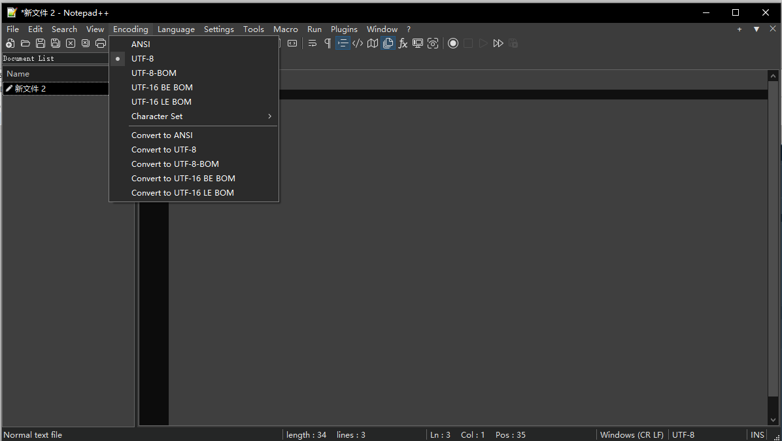Viewport: 782px width, 441px height.
Task: Open the Edit menu
Action: point(35,29)
